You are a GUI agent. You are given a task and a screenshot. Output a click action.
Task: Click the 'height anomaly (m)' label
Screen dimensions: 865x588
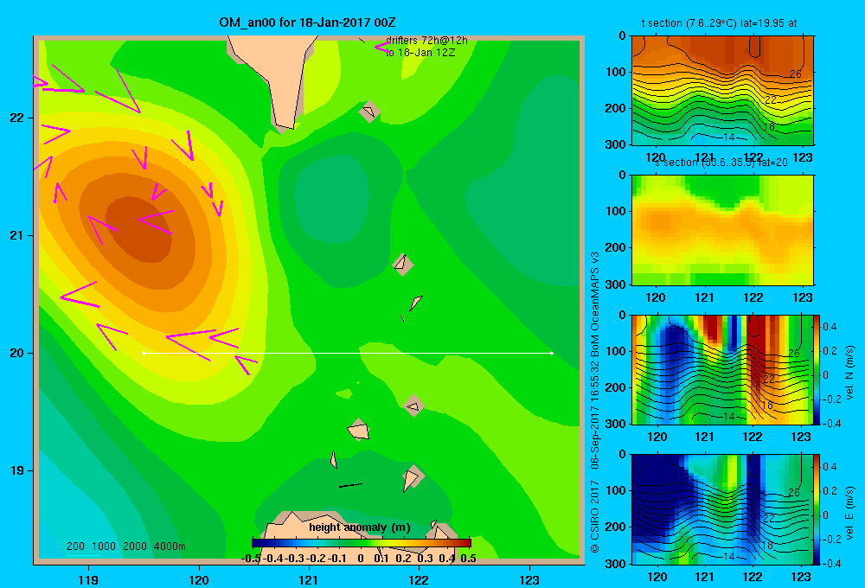(x=360, y=527)
